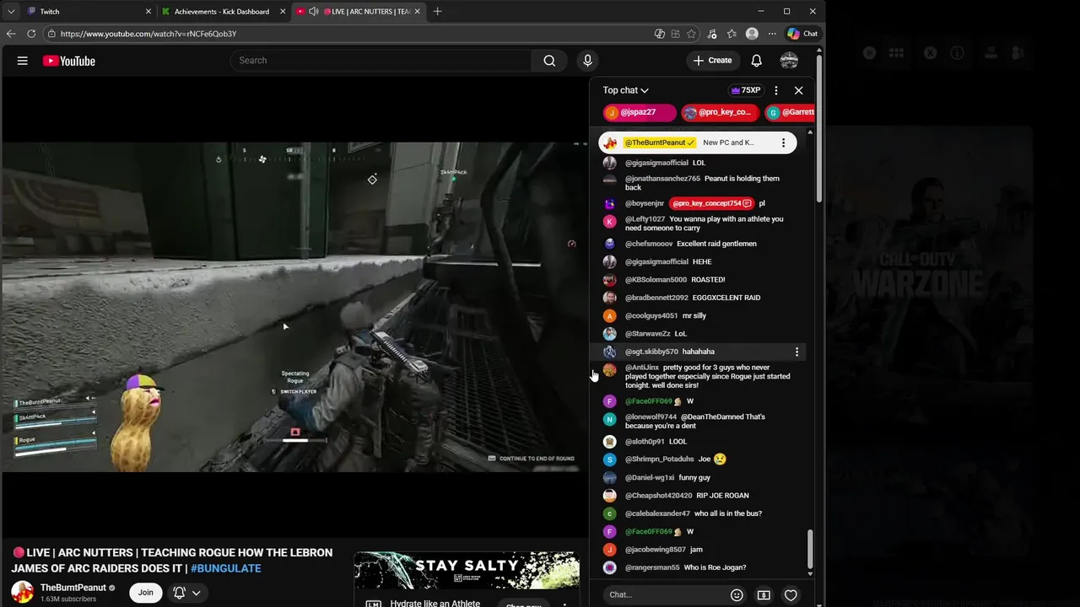Click the page vertical scrollbar
1080x607 pixels.
(819, 126)
